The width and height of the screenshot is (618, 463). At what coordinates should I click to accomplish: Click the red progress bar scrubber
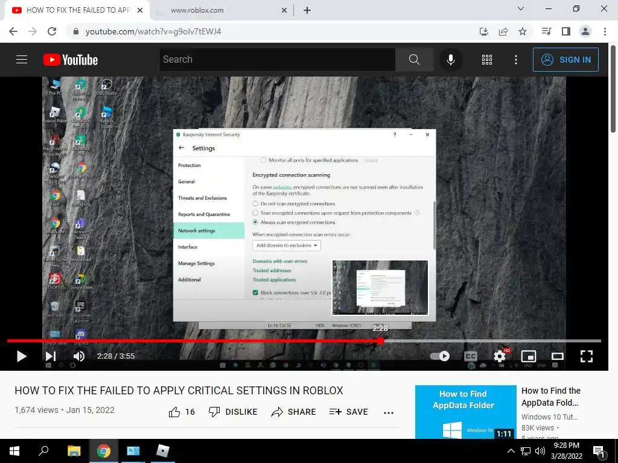(x=380, y=341)
